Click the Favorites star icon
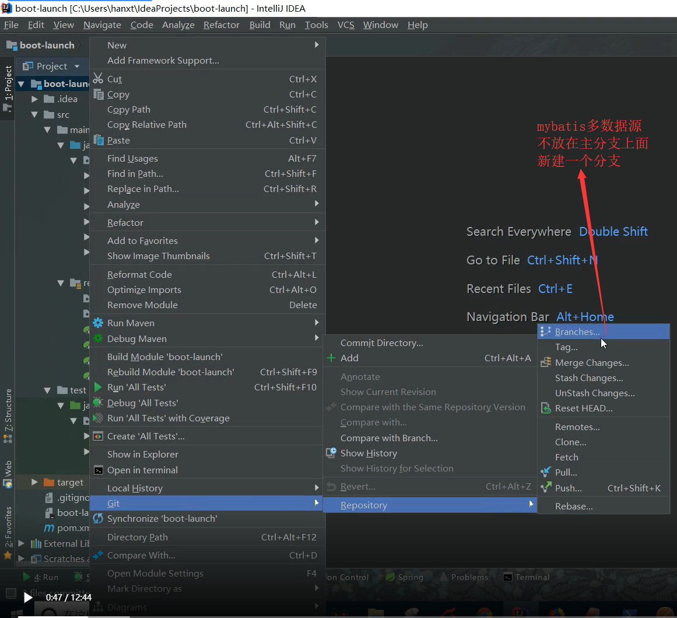The image size is (677, 618). pos(8,556)
